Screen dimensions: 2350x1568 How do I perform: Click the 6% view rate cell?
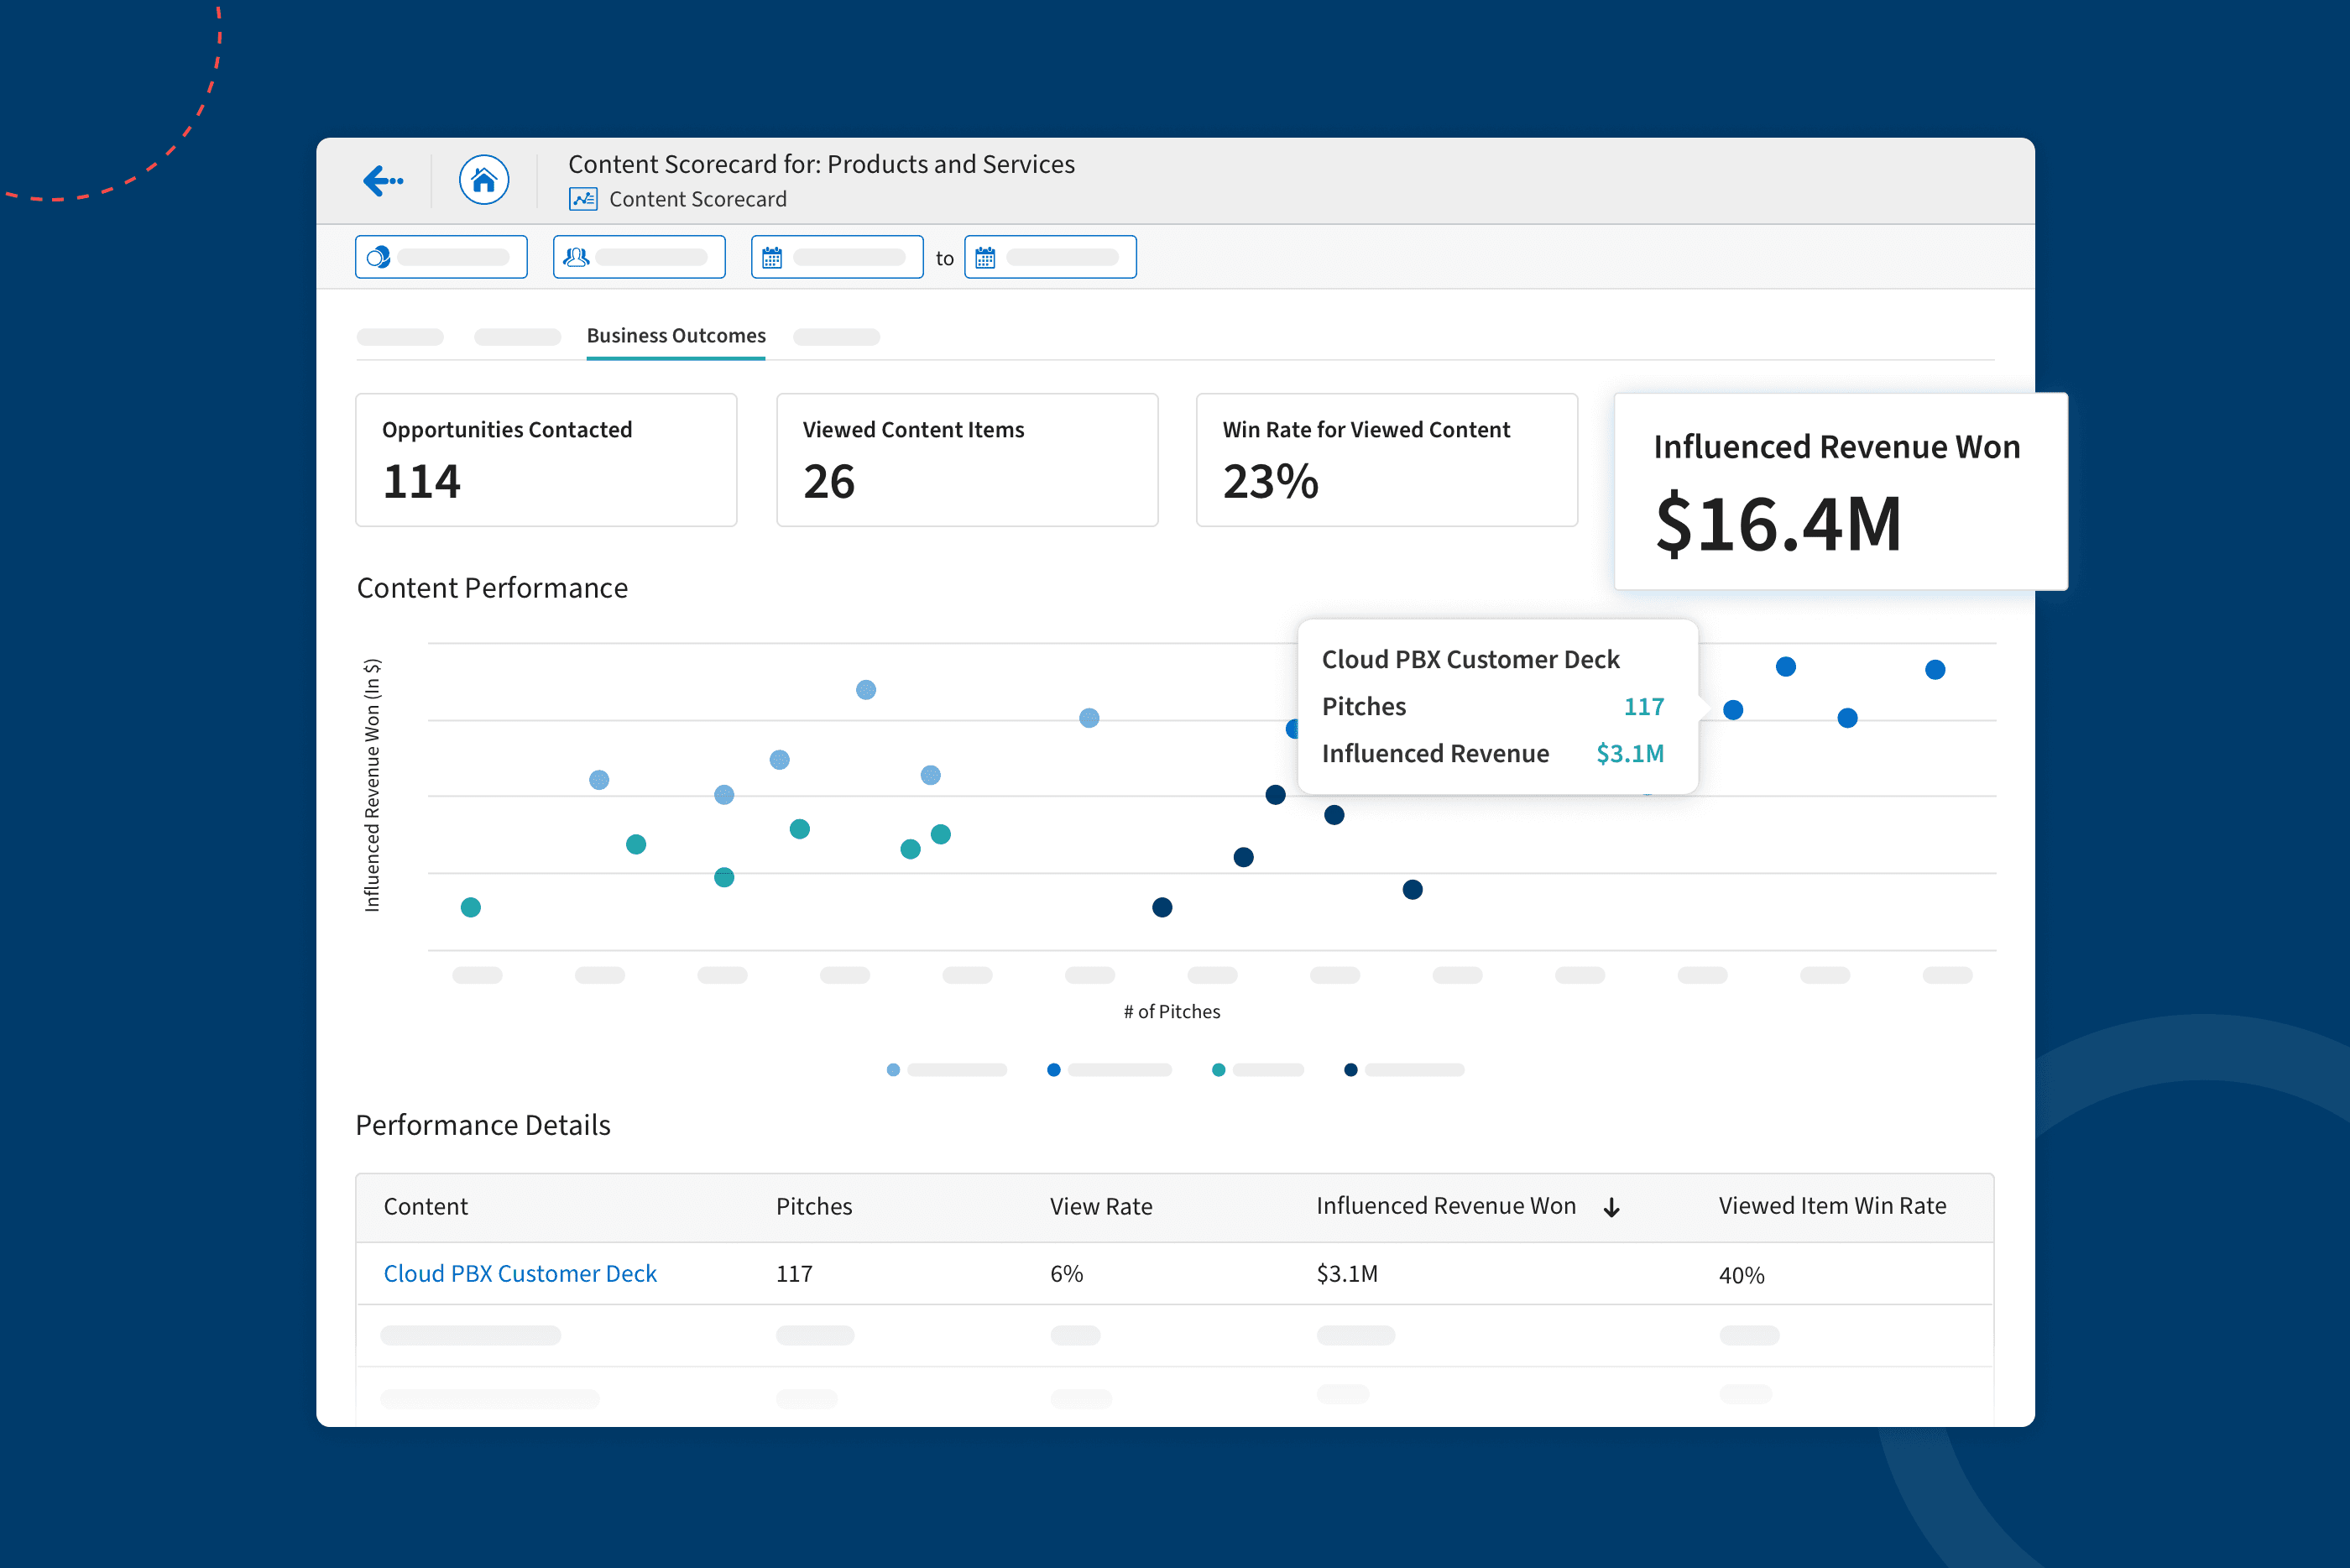click(x=1067, y=1273)
